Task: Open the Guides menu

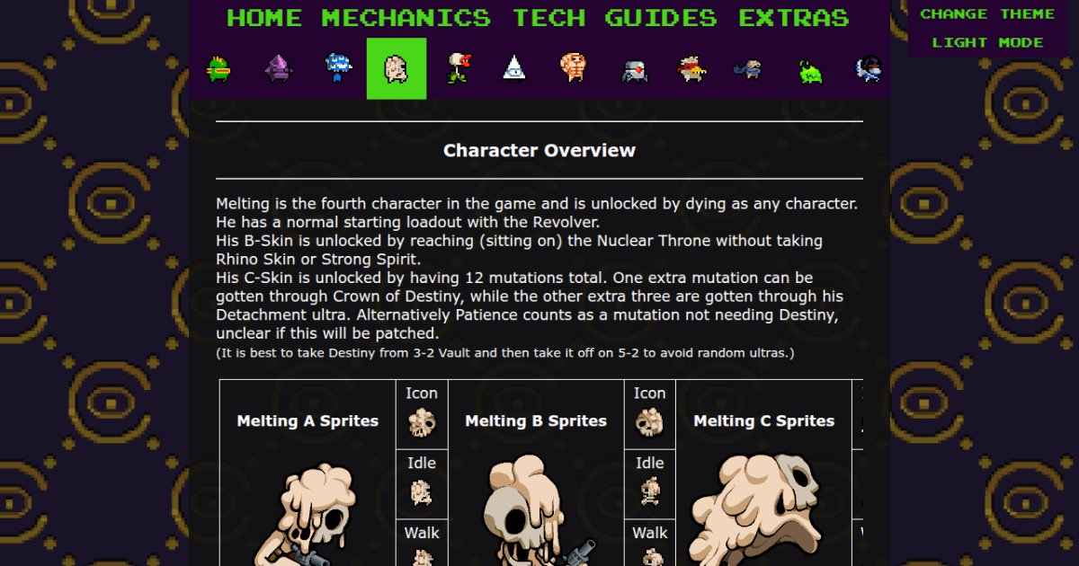Action: [661, 18]
